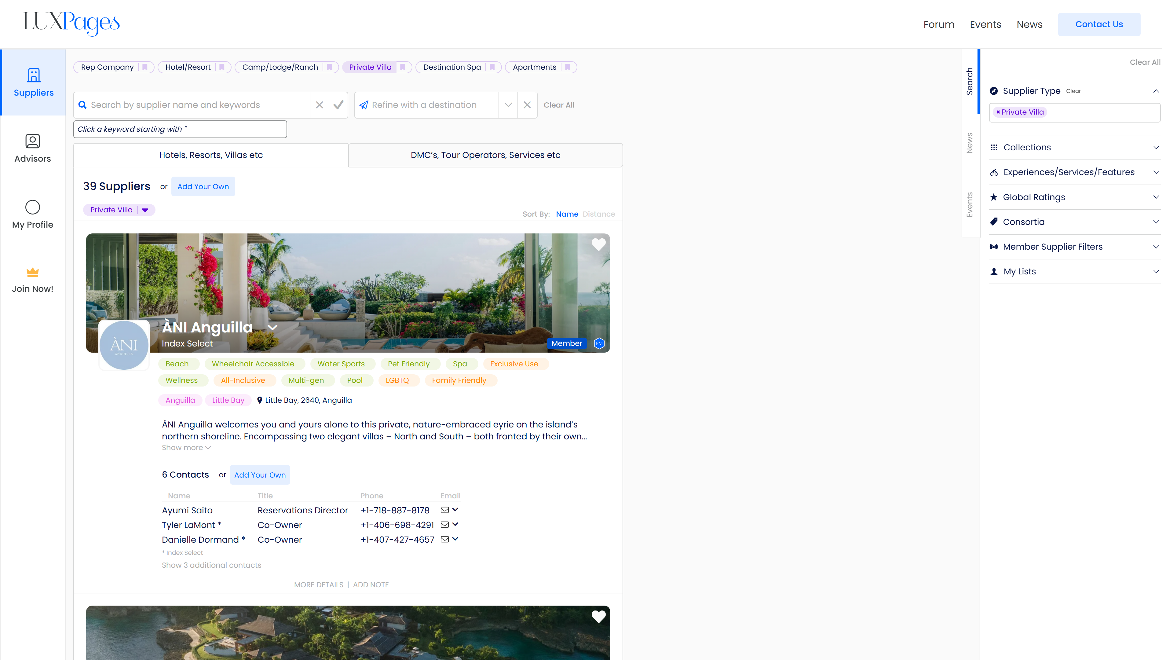This screenshot has width=1173, height=660.
Task: Toggle the Camp/Lodge/Ranch filter chip
Action: pos(280,67)
